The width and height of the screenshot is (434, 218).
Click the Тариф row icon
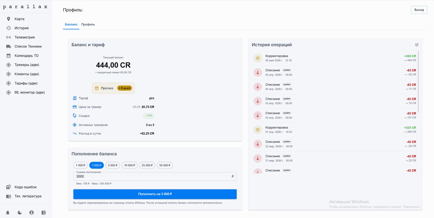pos(75,98)
